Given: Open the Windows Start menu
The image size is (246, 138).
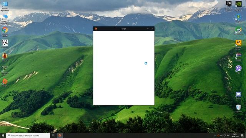Looking at the screenshot, I should (x=3, y=135).
